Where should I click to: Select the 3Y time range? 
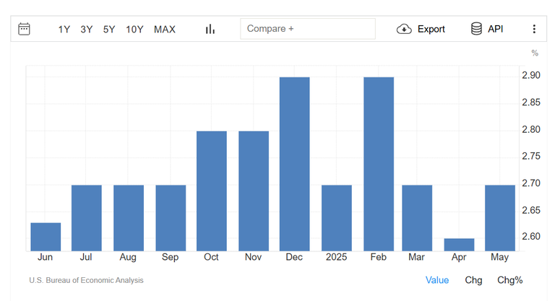(87, 30)
